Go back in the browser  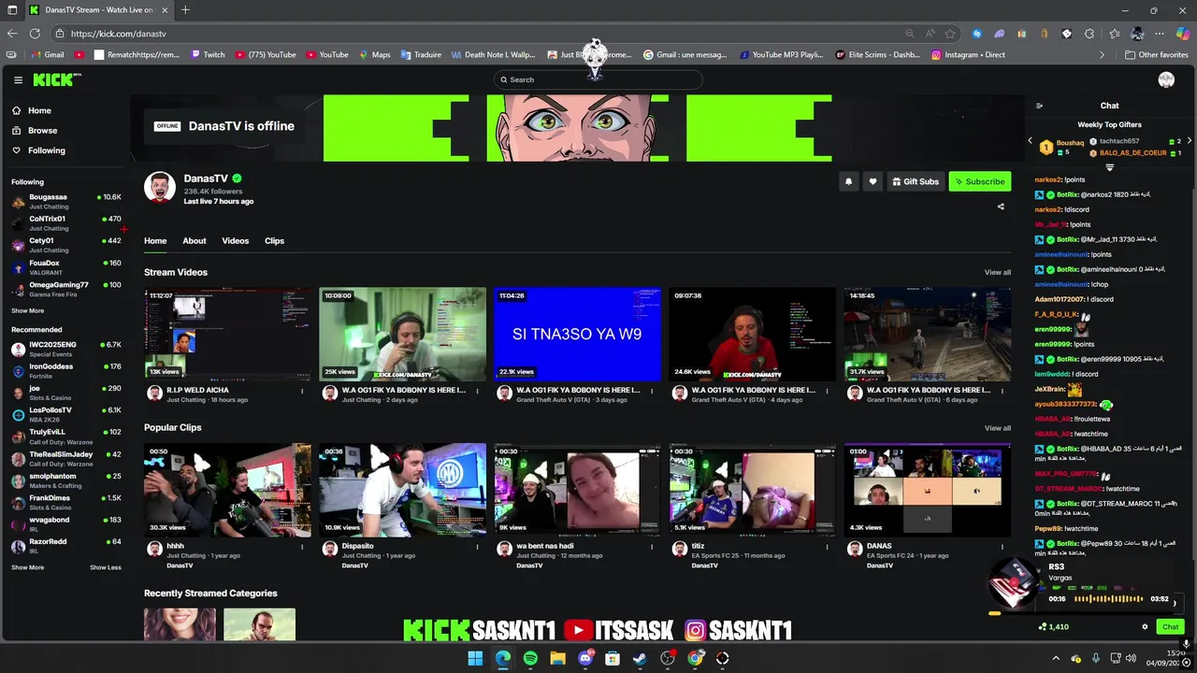(x=12, y=34)
